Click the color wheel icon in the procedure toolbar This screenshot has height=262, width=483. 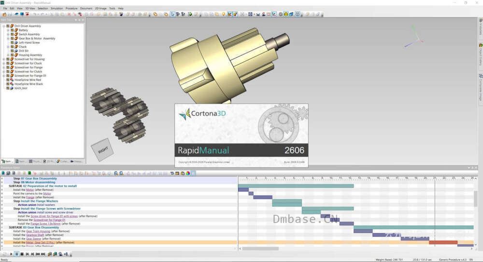pos(187,173)
